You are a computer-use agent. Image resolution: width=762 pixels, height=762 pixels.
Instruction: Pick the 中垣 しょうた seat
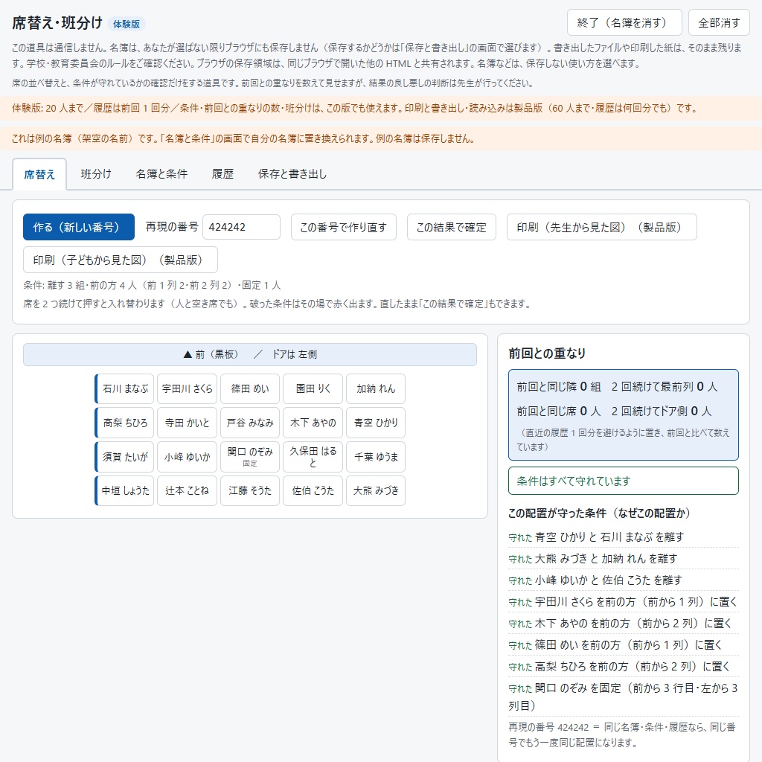click(124, 491)
